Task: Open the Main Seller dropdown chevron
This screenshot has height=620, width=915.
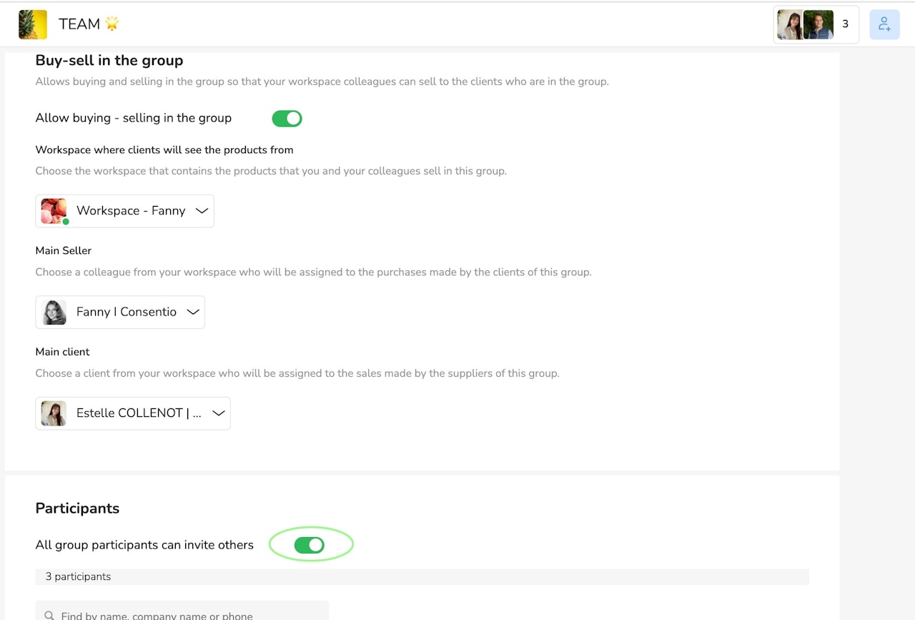Action: (192, 313)
